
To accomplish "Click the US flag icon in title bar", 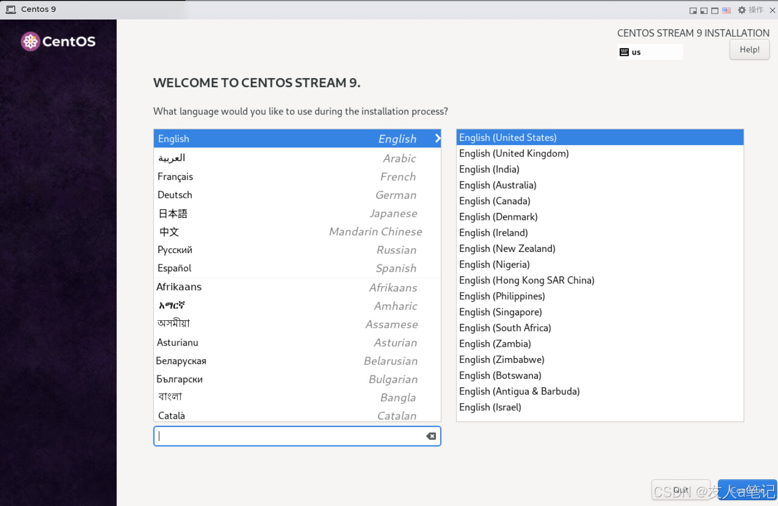I will (726, 10).
